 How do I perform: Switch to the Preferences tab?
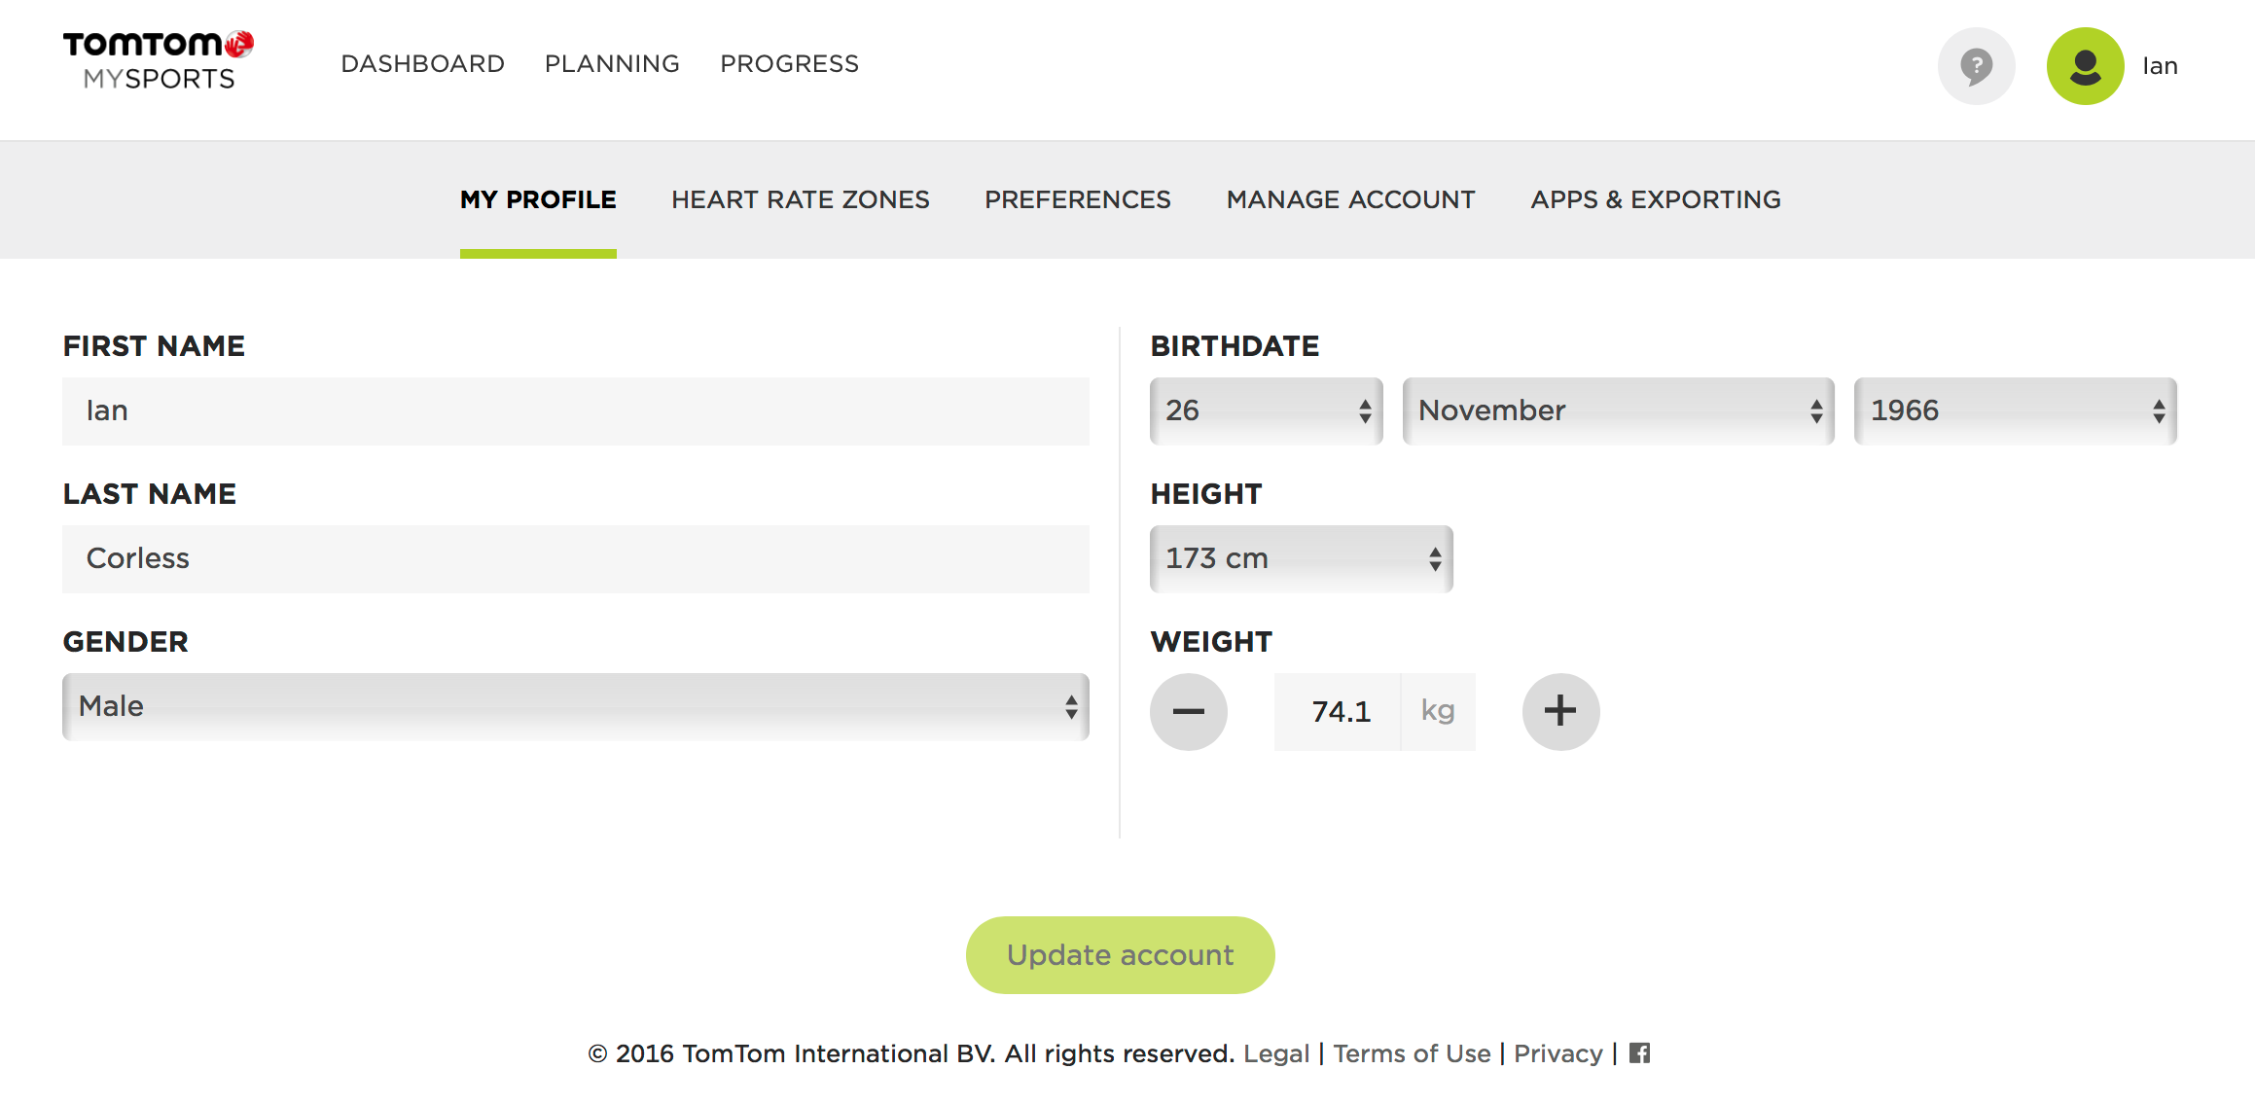tap(1077, 199)
